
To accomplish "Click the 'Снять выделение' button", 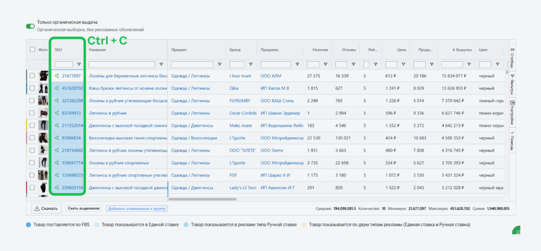I will pyautogui.click(x=83, y=209).
